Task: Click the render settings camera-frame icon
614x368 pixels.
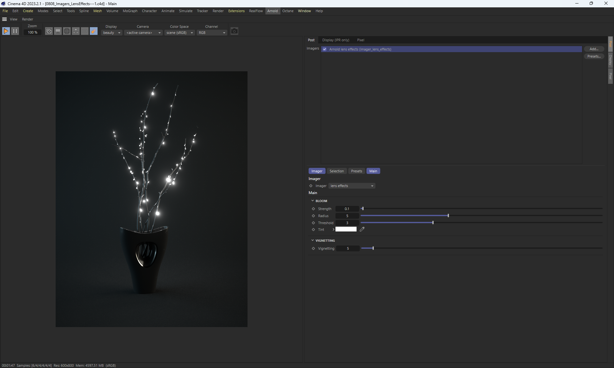Action: click(x=49, y=31)
